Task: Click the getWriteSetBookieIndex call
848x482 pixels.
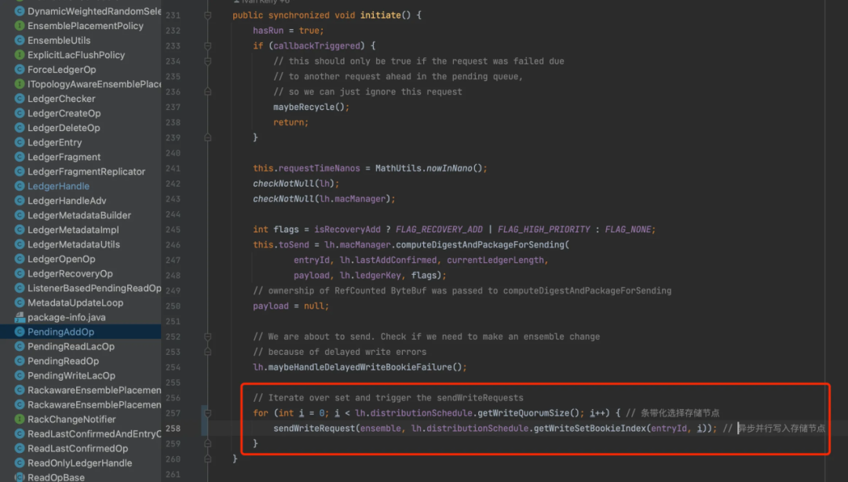Action: coord(590,429)
